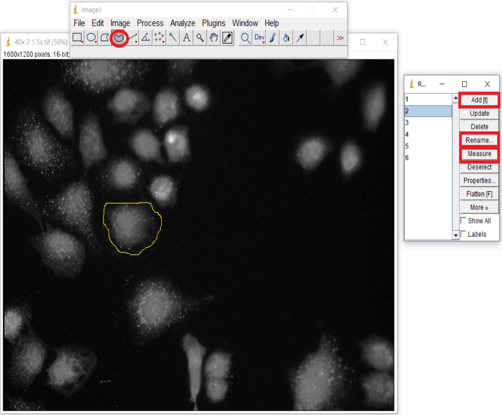Select the Rectangle selection tool
This screenshot has width=502, height=415.
coord(78,38)
